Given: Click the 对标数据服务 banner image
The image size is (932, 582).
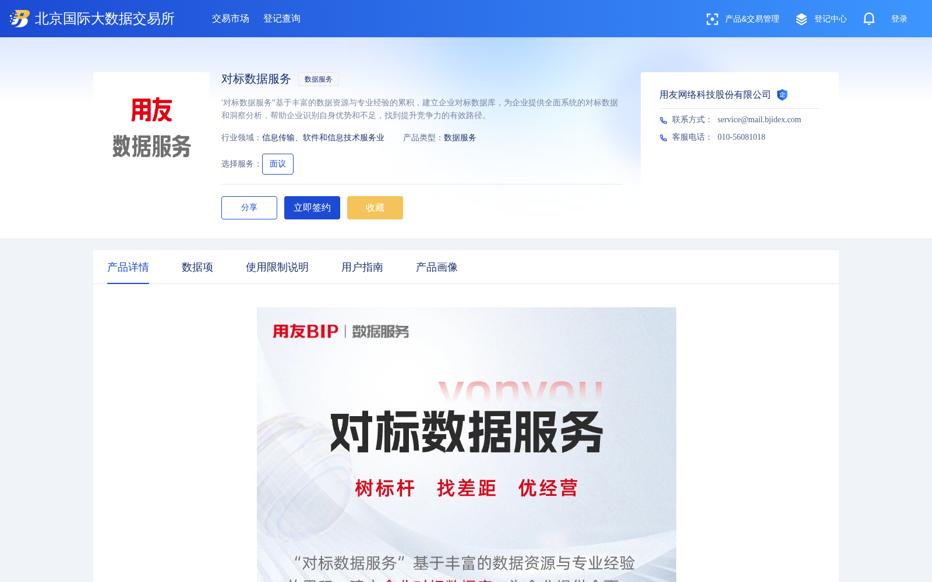Looking at the screenshot, I should (467, 445).
